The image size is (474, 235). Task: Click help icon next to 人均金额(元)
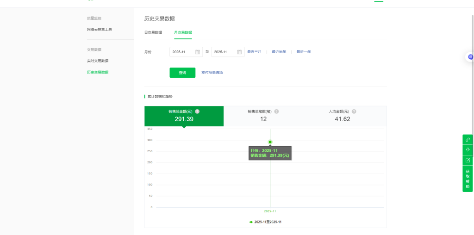pos(354,111)
